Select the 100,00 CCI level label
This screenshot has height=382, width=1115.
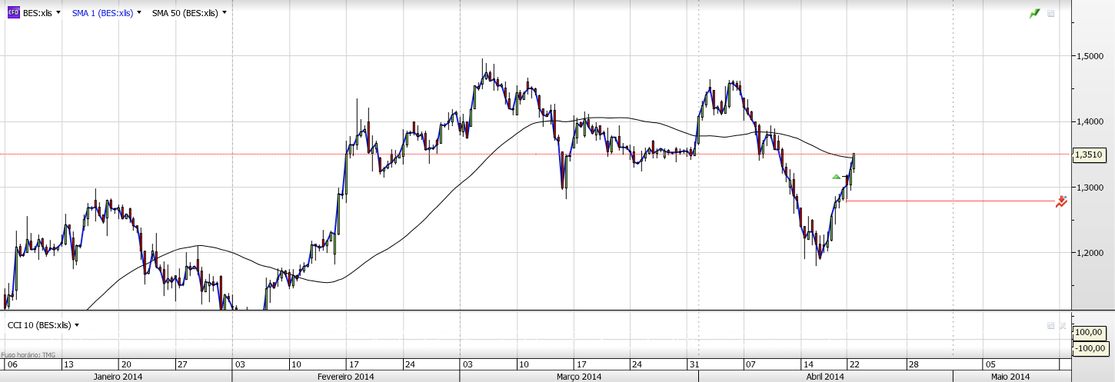[x=1089, y=332]
